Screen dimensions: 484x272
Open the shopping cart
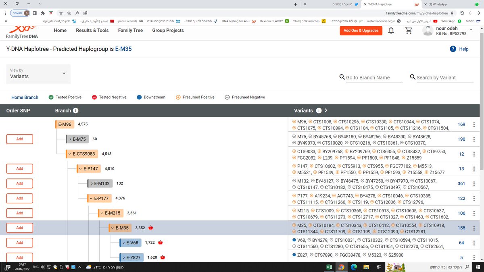pos(409,31)
